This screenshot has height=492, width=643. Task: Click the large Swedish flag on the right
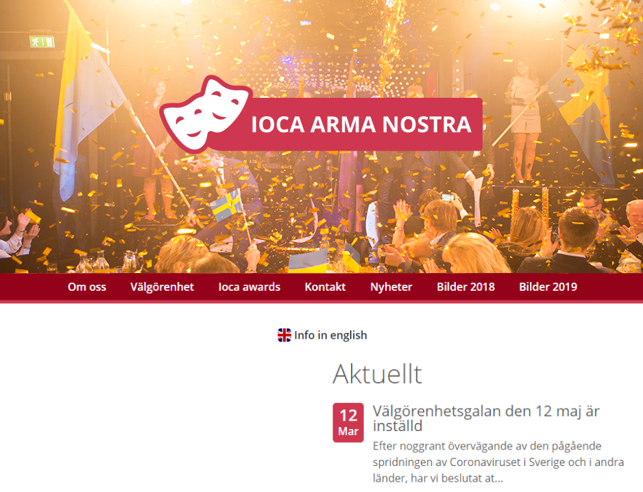pyautogui.click(x=582, y=111)
